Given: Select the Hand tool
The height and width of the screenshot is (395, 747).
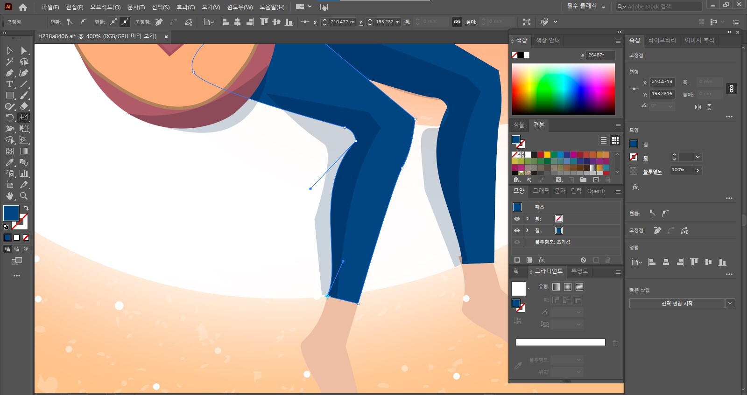Looking at the screenshot, I should 9,196.
